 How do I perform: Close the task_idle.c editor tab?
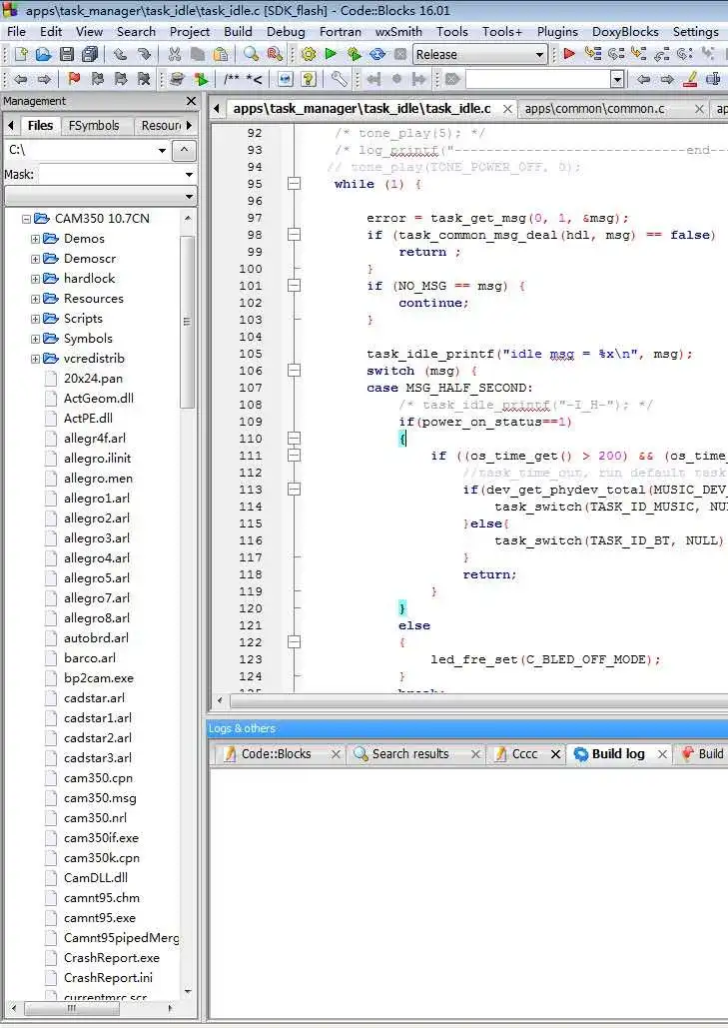507,109
